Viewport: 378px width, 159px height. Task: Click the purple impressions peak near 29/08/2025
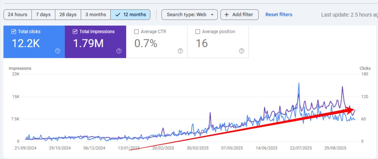pyautogui.click(x=342, y=87)
